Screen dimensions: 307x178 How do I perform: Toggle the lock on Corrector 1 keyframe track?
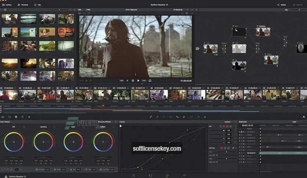[x=241, y=132]
